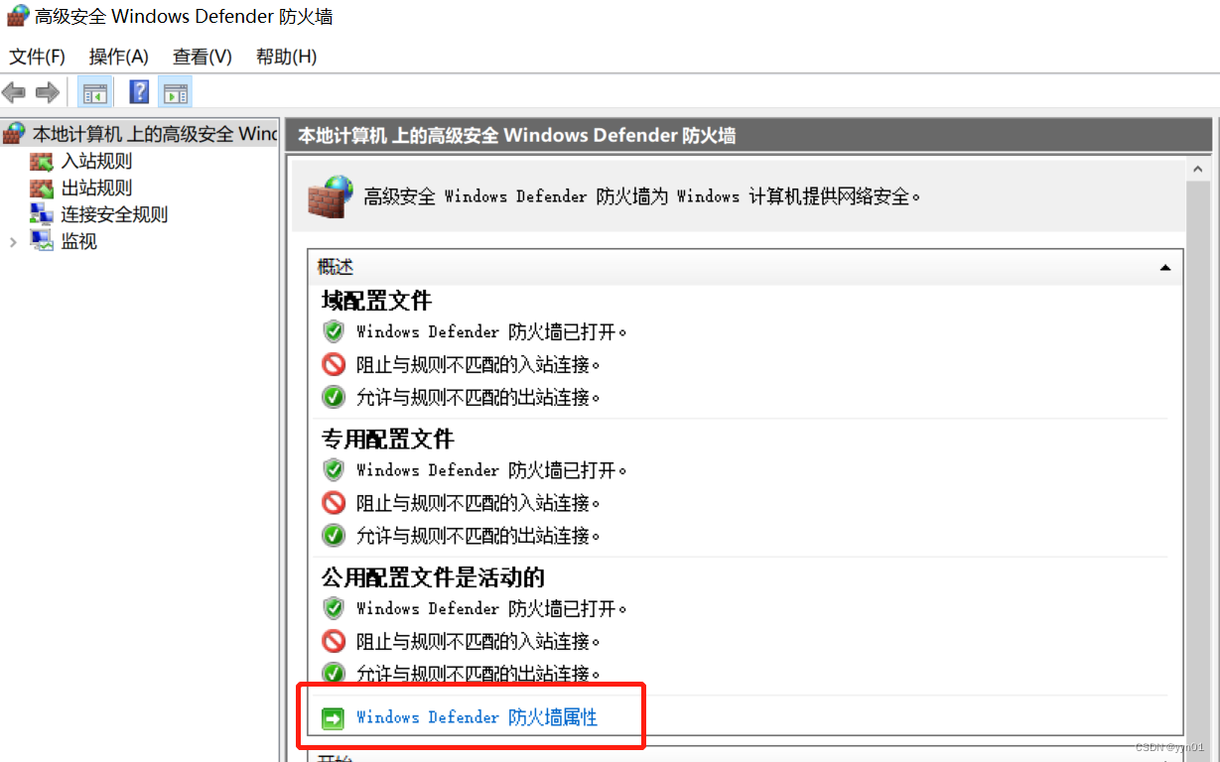Click red block icon under 专用配置文件

coord(334,503)
